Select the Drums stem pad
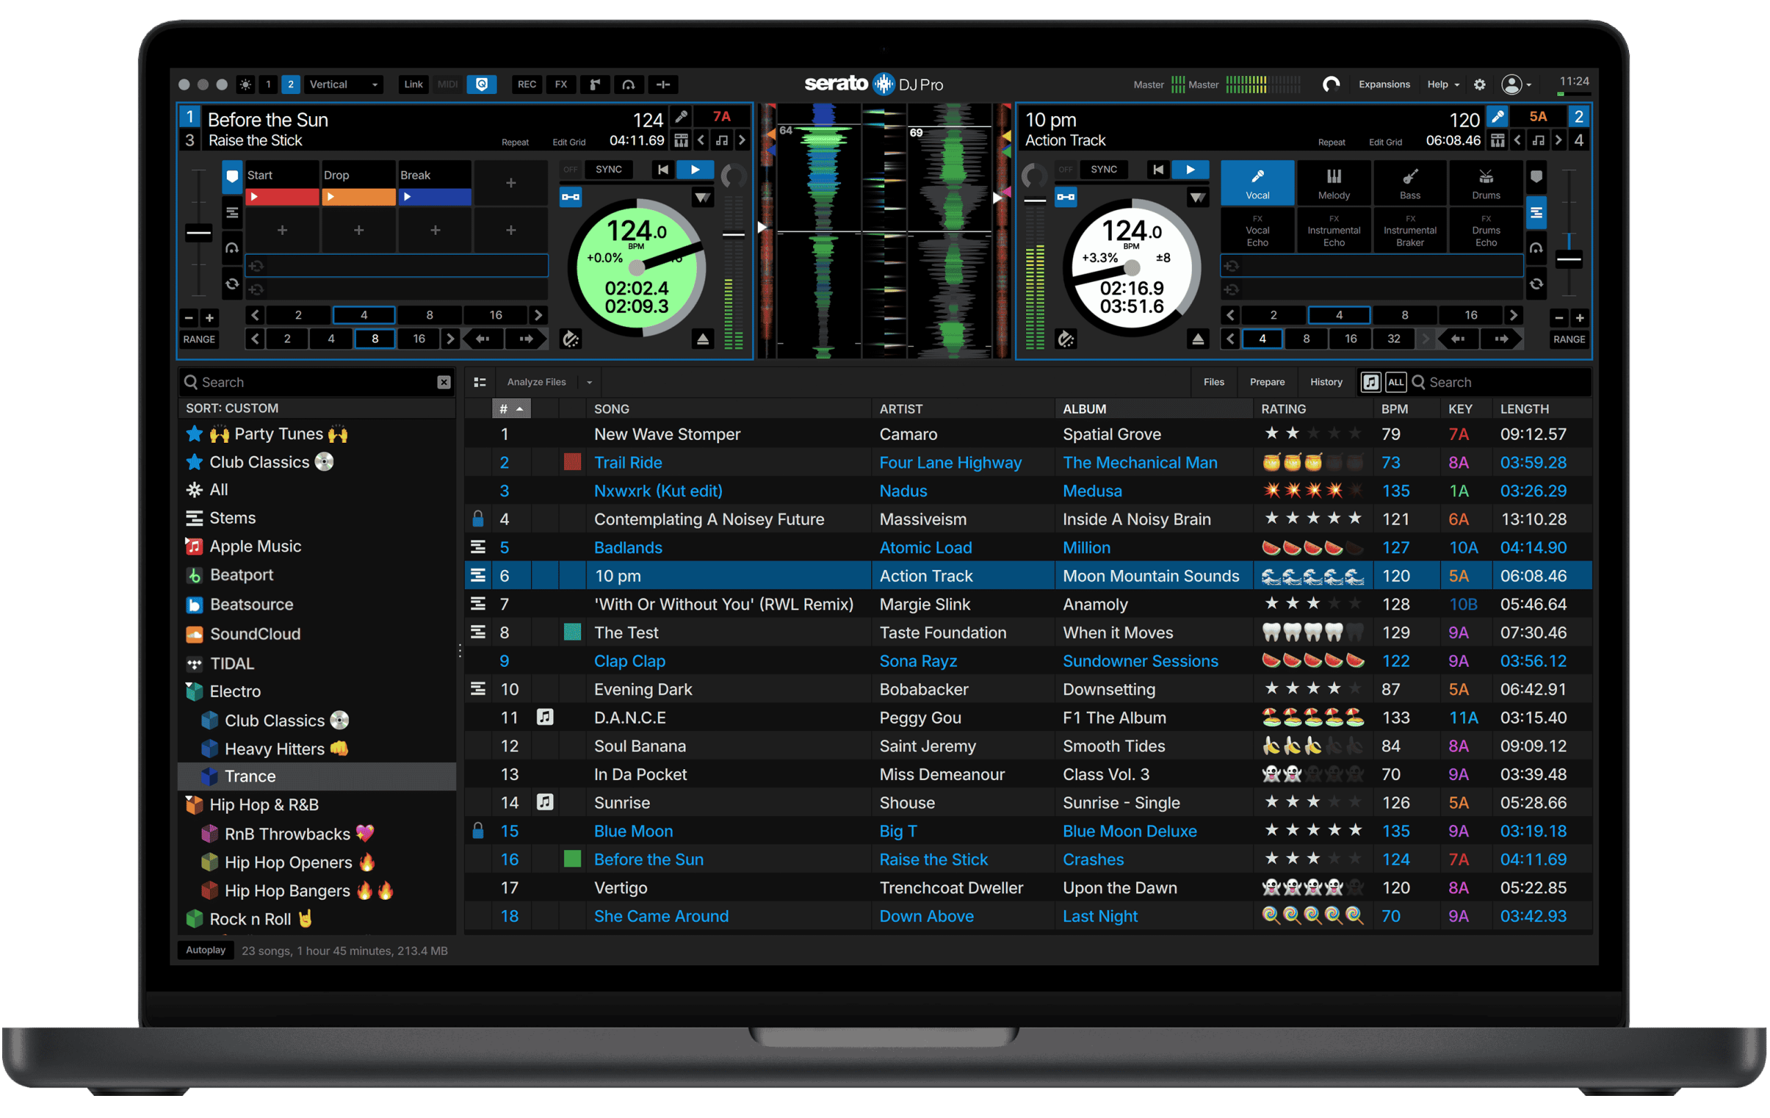This screenshot has height=1118, width=1770. 1487,182
